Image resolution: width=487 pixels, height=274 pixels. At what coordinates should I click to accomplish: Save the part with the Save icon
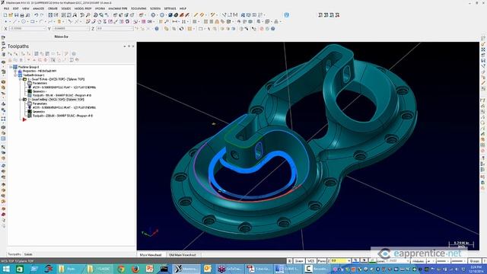(17, 15)
